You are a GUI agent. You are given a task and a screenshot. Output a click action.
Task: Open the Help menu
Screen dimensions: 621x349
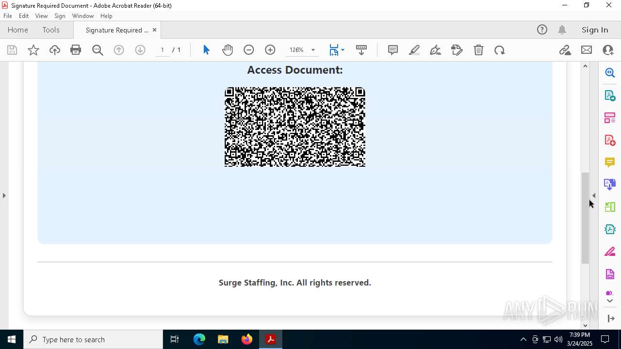(x=106, y=16)
